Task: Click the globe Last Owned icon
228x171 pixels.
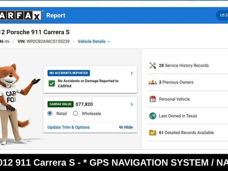Action: click(x=153, y=116)
